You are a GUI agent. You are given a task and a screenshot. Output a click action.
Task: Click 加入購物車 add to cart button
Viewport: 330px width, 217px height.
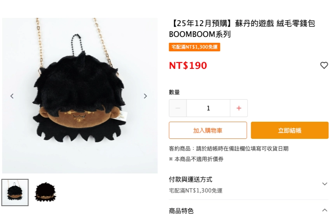click(x=208, y=130)
